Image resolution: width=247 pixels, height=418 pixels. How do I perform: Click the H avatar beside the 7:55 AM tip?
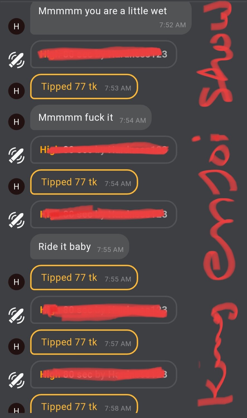[16, 282]
